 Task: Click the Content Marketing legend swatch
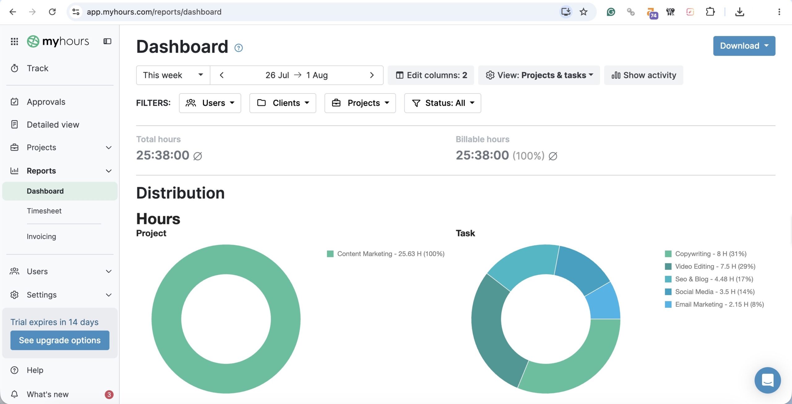coord(330,254)
